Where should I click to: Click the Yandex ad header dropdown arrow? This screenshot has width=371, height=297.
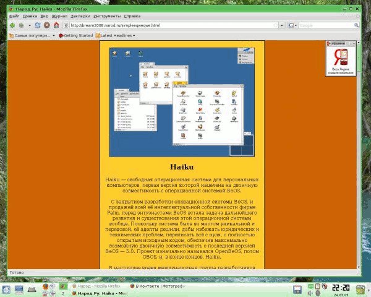[354, 43]
